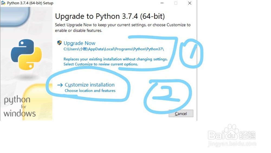271x153 pixels.
Task: Click 'Choose location and features' text
Action: click(x=90, y=90)
